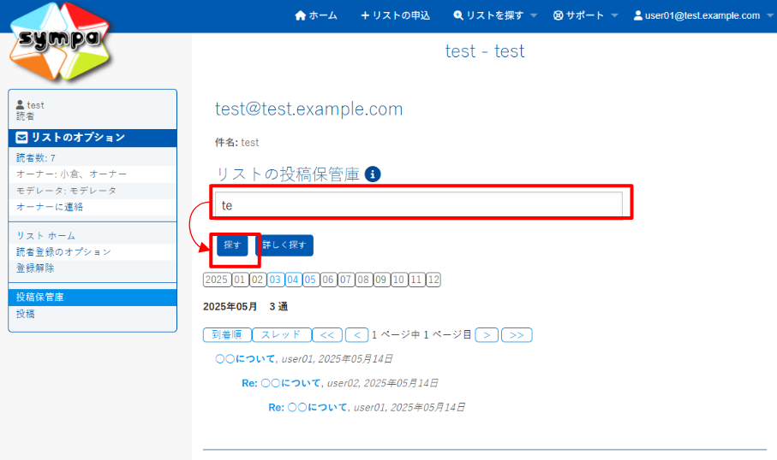
Task: Open 投稿 in sidebar
Action: pyautogui.click(x=26, y=314)
